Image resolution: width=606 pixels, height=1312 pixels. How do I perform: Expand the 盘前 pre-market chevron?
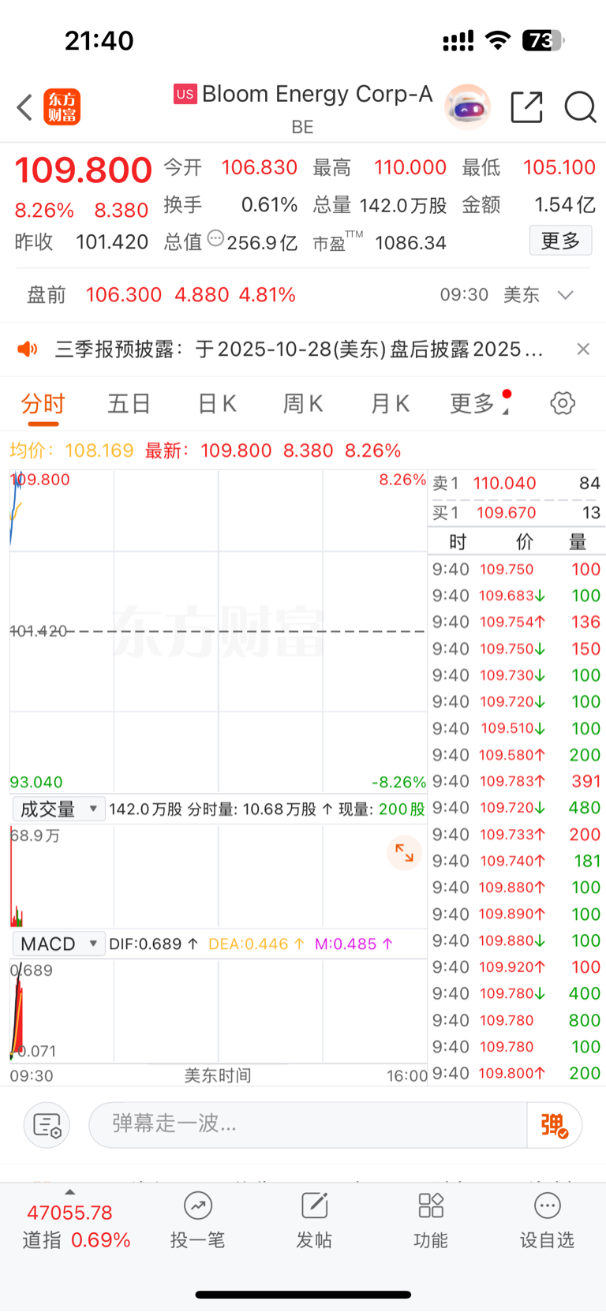point(565,295)
